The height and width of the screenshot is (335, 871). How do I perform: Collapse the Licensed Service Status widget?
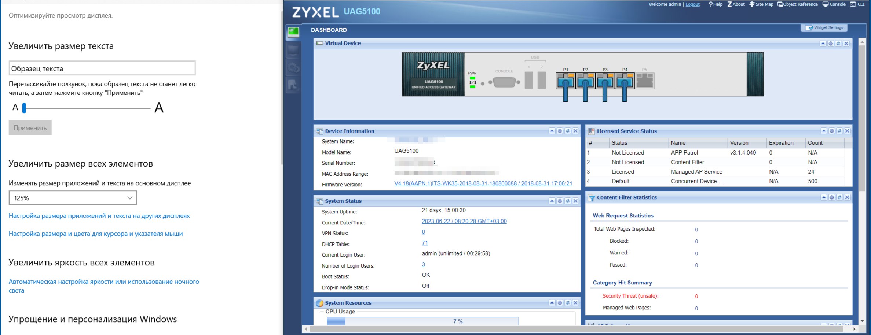[x=824, y=131]
